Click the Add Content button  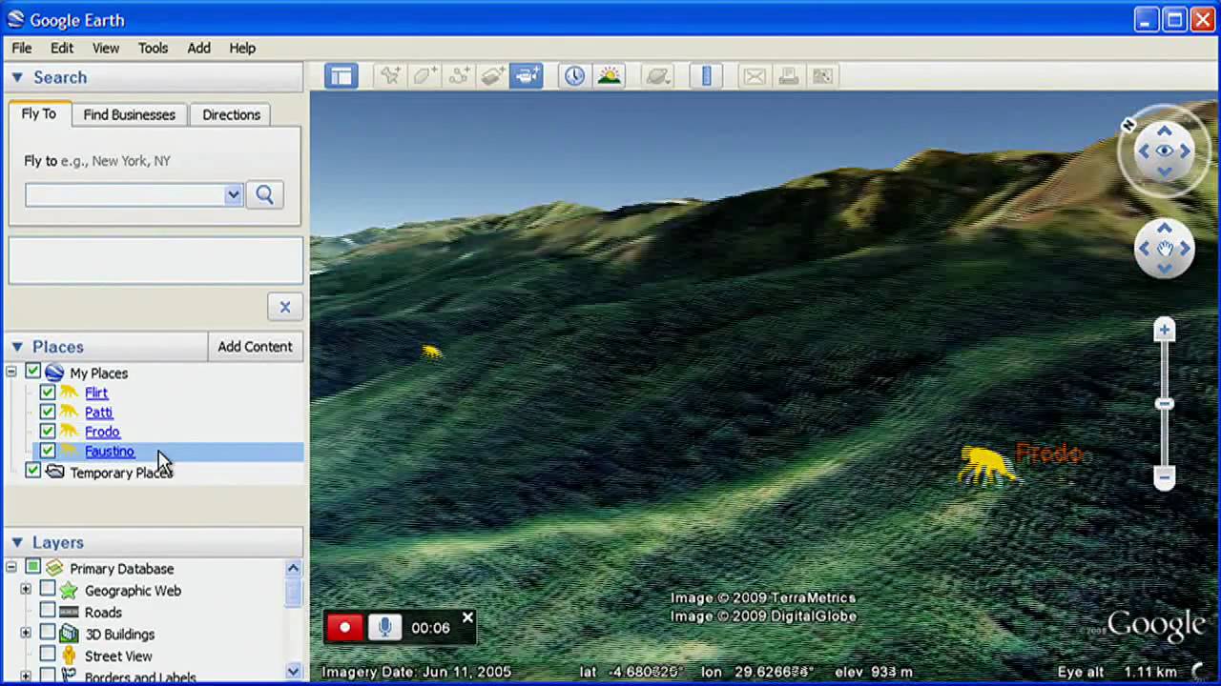[x=255, y=347]
